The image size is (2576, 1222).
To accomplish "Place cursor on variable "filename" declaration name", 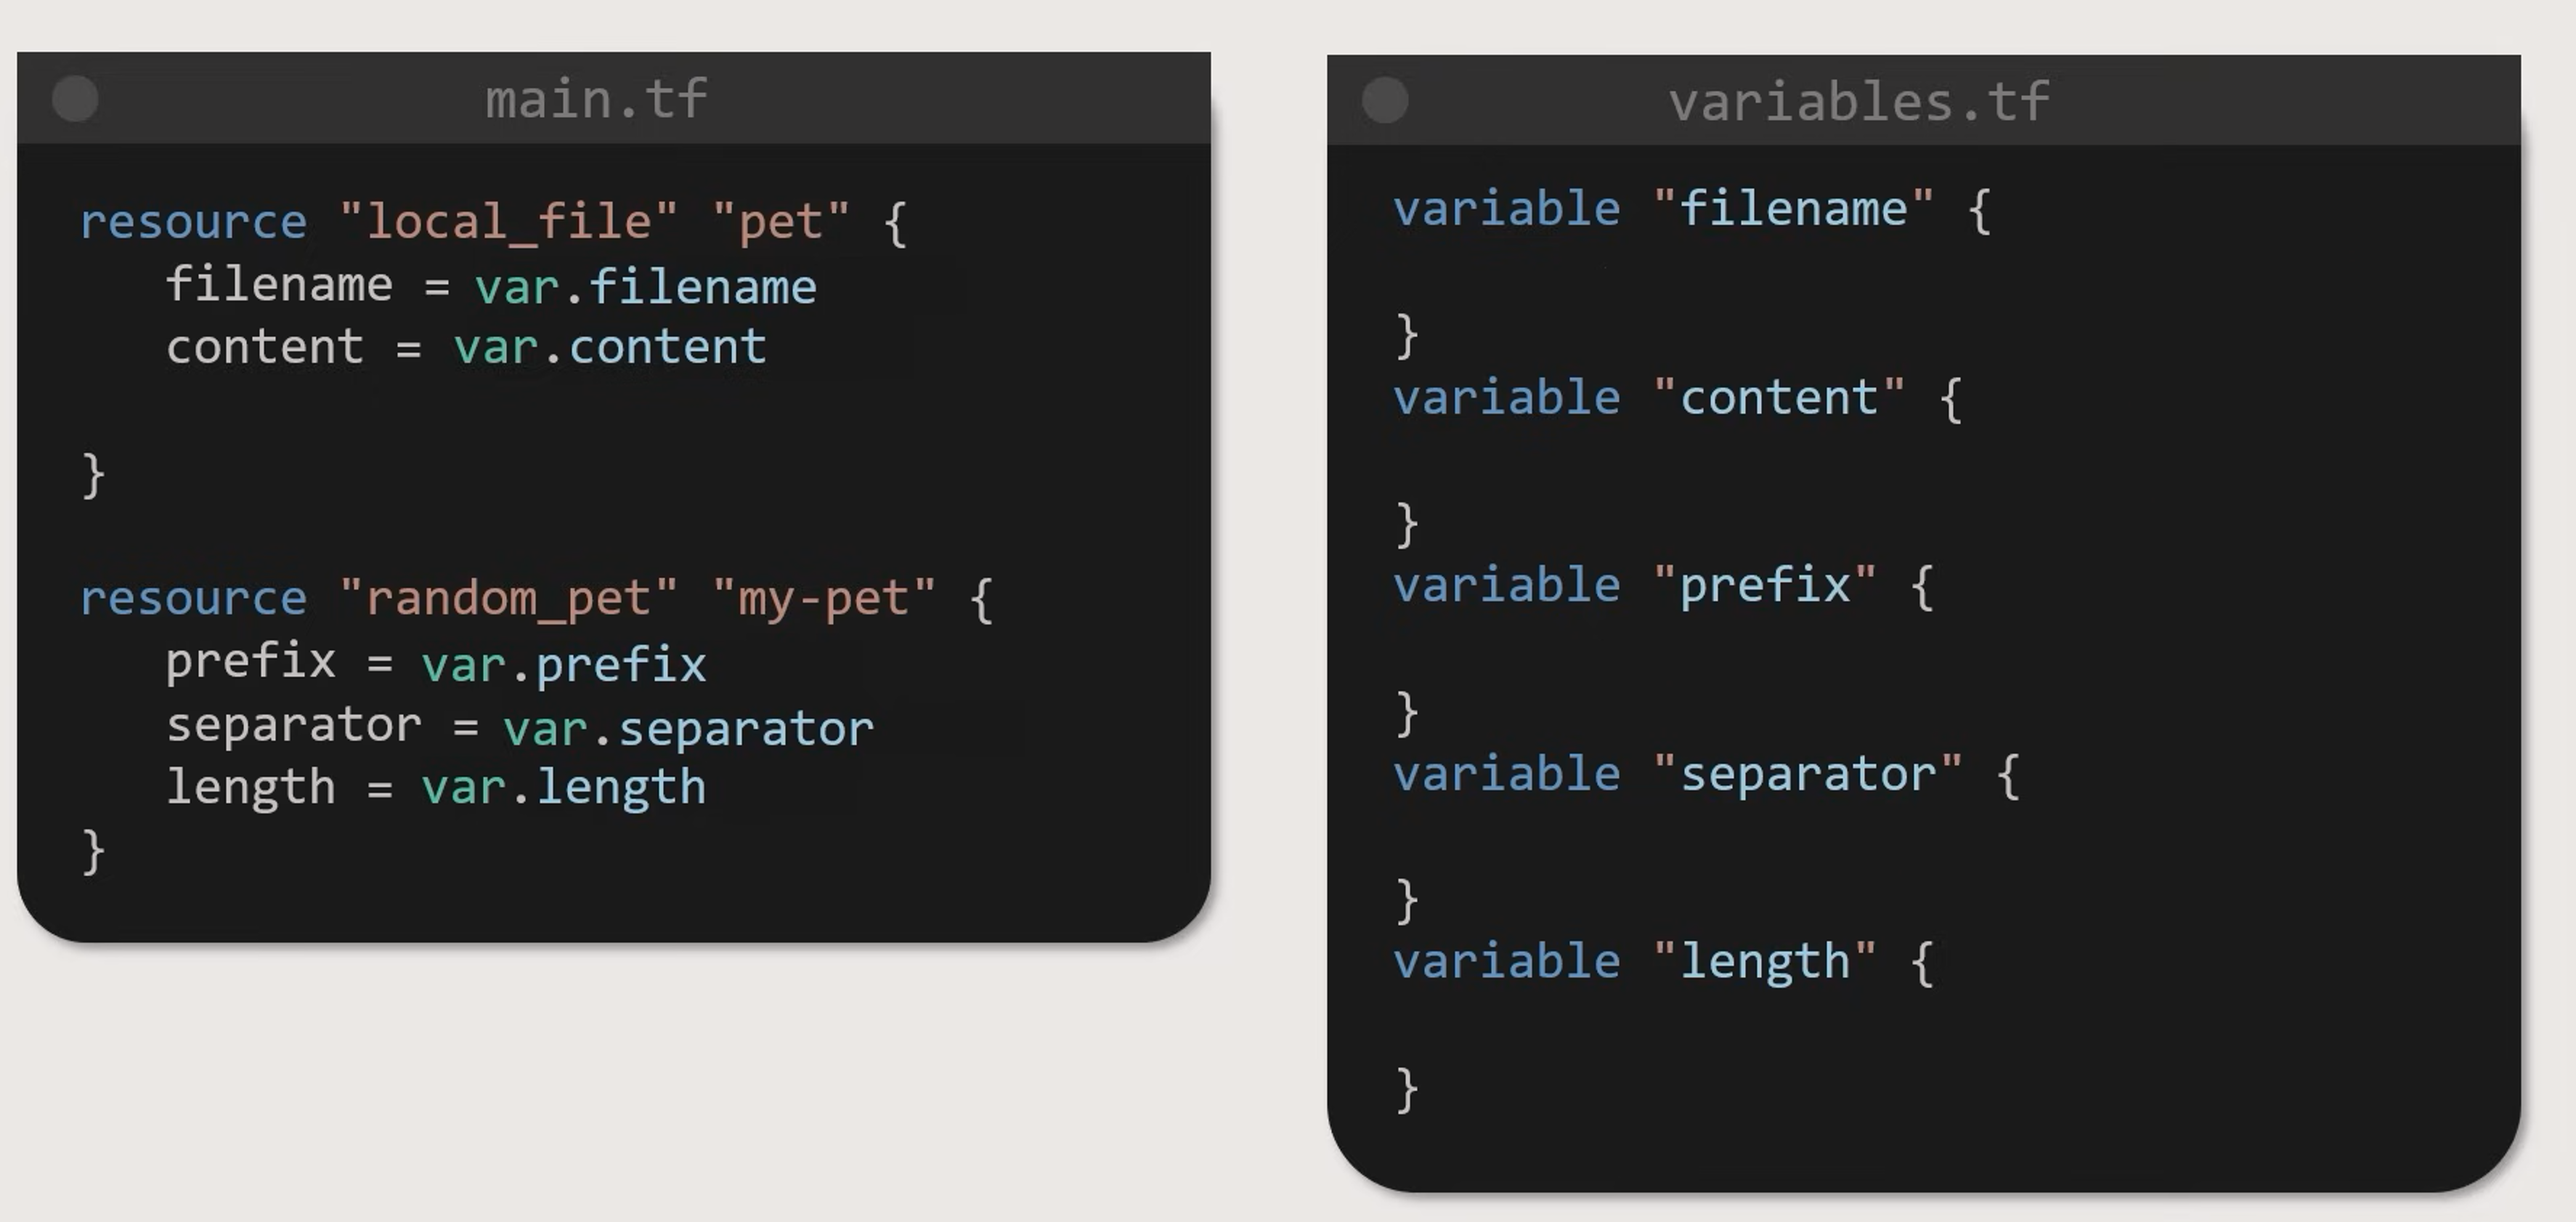I will (x=1793, y=209).
